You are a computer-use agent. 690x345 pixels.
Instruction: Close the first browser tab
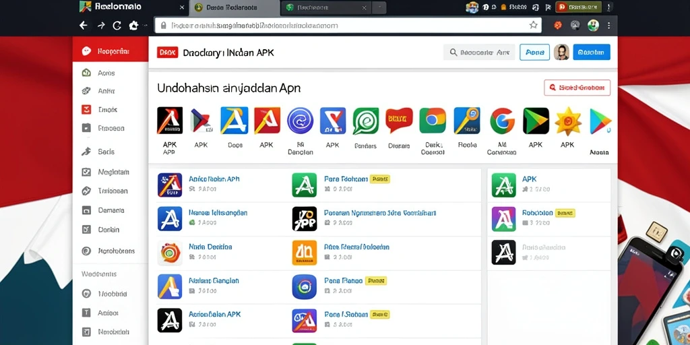(x=182, y=7)
